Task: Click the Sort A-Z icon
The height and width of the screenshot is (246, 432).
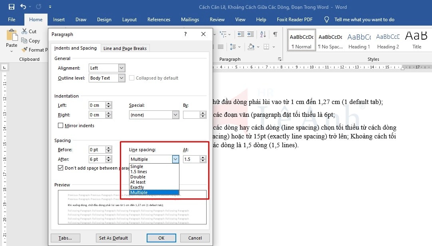Action: (x=263, y=34)
